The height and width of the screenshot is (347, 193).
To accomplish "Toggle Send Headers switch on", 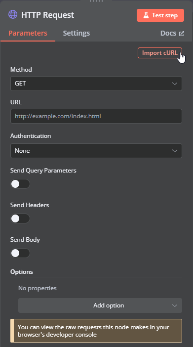I will (x=20, y=218).
